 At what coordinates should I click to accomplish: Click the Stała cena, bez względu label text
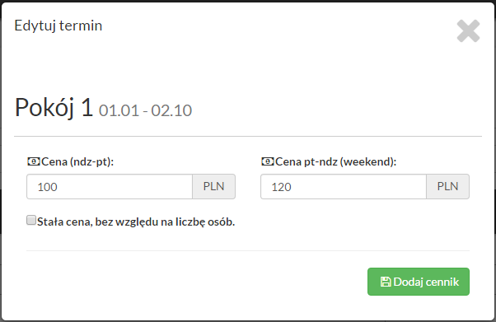pos(136,222)
